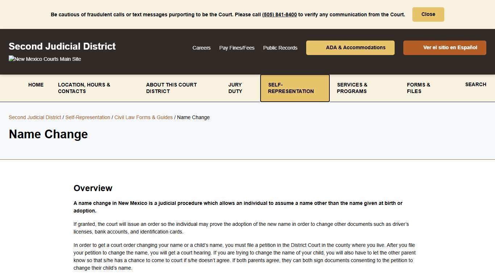Expand the Services & Programs menu

pos(352,88)
